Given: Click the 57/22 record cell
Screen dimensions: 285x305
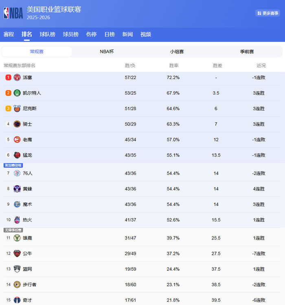Looking at the screenshot, I should coord(130,77).
